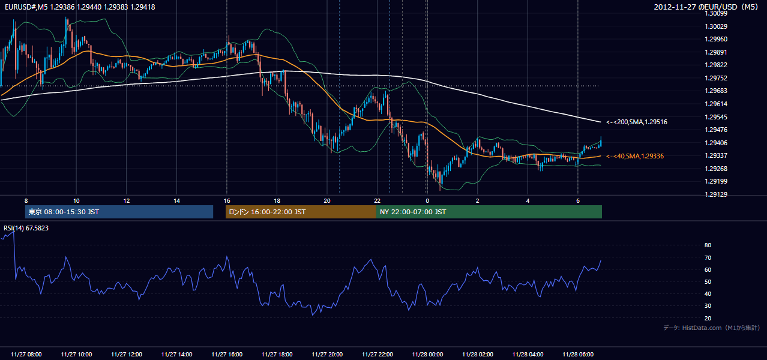The image size is (767, 360).
Task: Click the hour 14 tick under the price chart
Action: (176, 200)
